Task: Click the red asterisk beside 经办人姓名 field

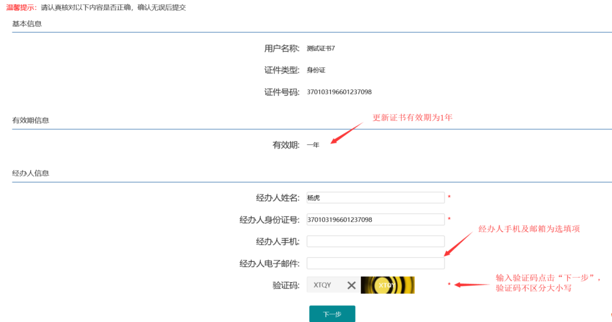Action: point(449,197)
